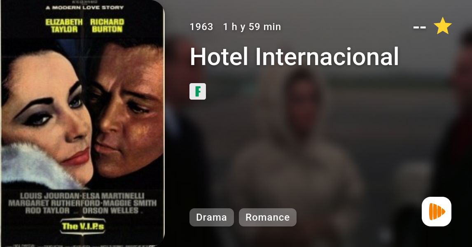472x247 pixels.
Task: Click the Orson Welles credit on poster
Action: click(110, 210)
